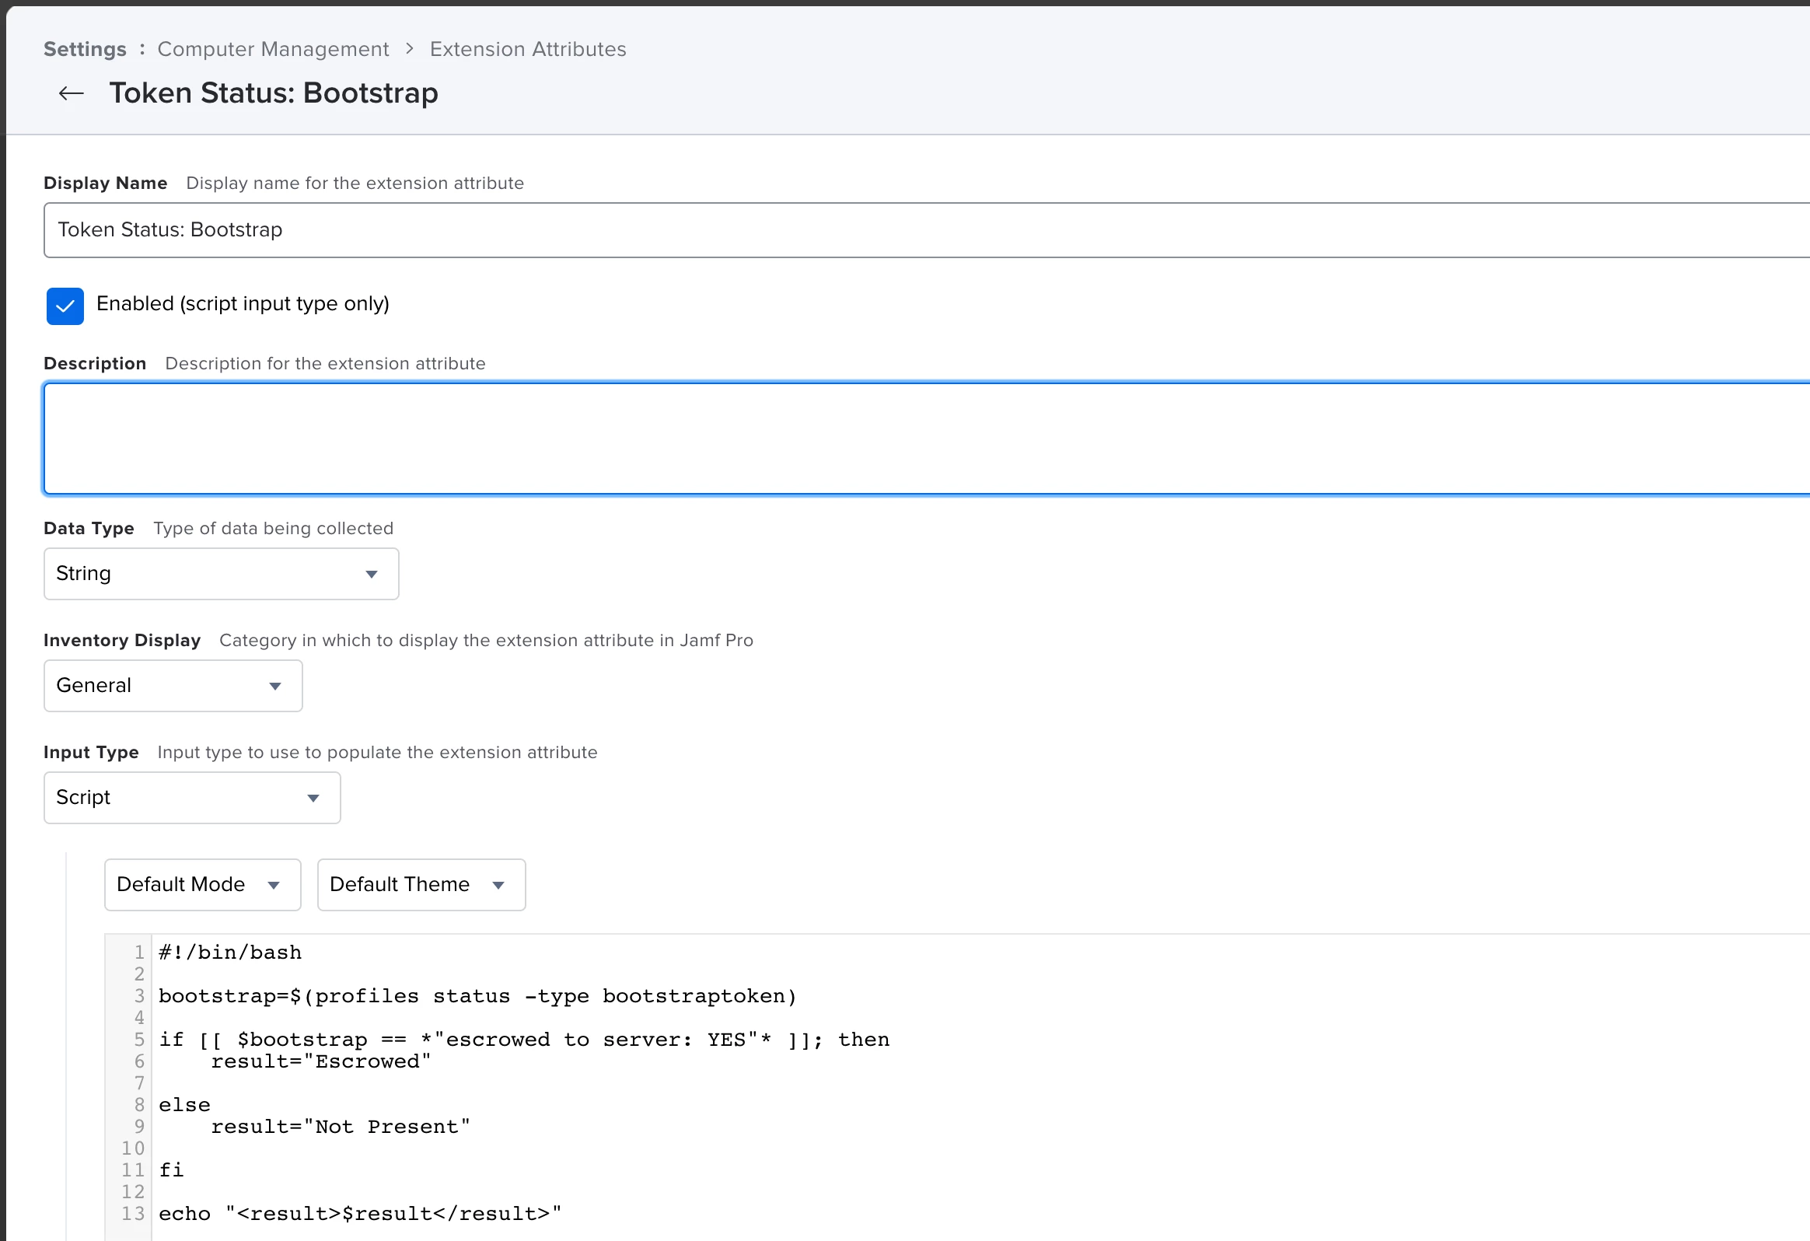The width and height of the screenshot is (1810, 1241).
Task: Open the Data Type String dropdown
Action: click(221, 574)
